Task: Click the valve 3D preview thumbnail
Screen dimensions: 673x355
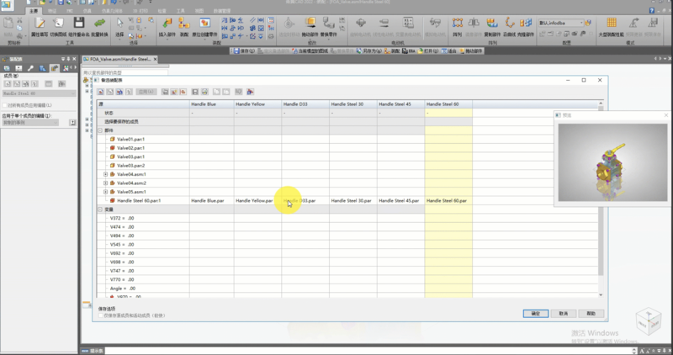Action: pos(611,162)
